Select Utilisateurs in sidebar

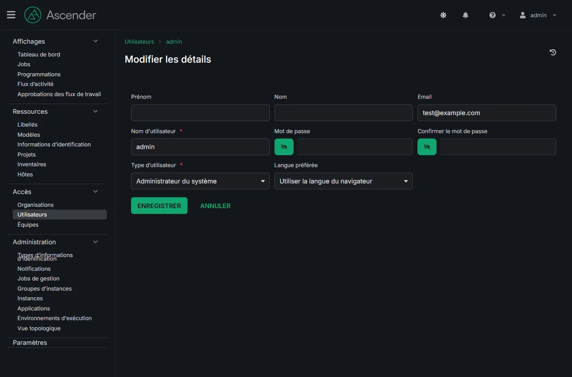tap(60, 214)
